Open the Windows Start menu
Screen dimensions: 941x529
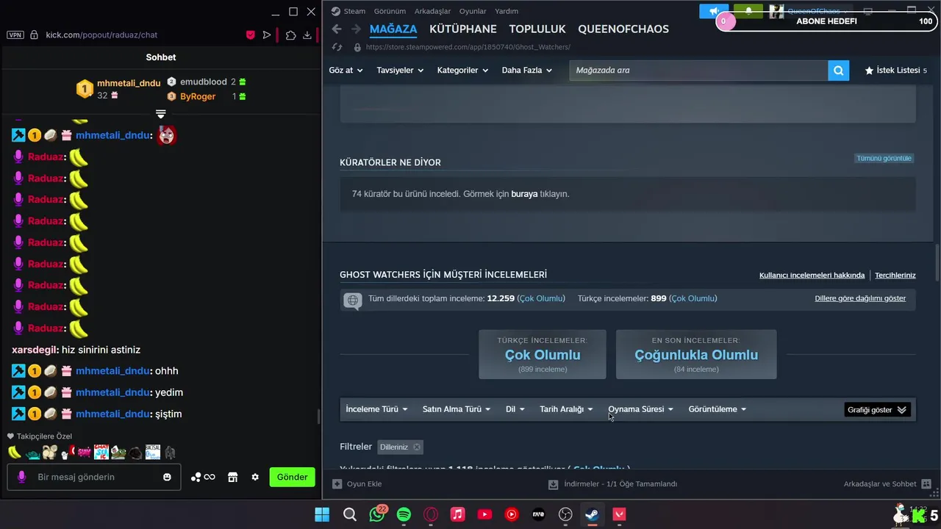click(x=322, y=514)
